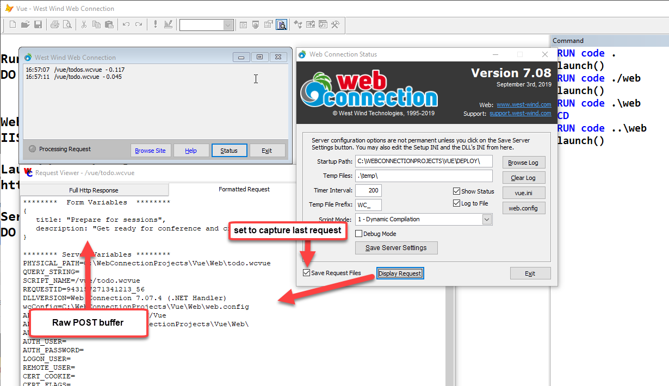Click the Timer Interval field showing 200
The image size is (669, 386).
tap(368, 191)
